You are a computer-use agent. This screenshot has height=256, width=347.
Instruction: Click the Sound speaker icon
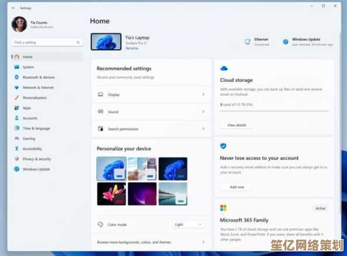click(x=100, y=112)
